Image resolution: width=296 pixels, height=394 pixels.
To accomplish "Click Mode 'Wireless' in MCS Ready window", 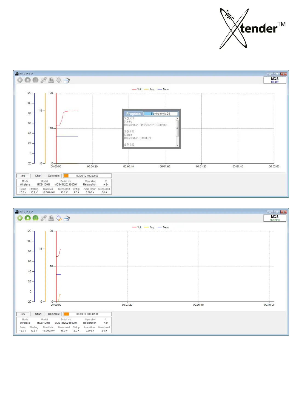I will coord(25,185).
